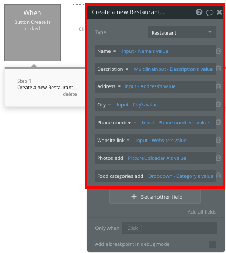The height and width of the screenshot is (253, 226).
Task: Click the Add all fields link
Action: tap(202, 212)
